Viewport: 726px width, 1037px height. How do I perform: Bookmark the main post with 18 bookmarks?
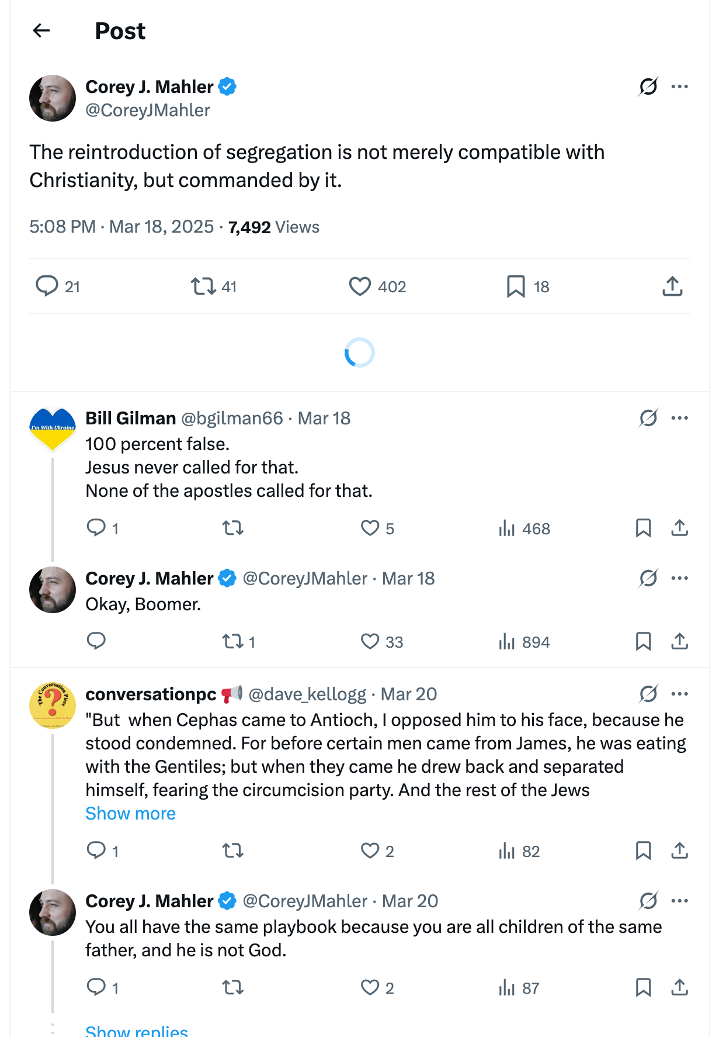point(516,286)
